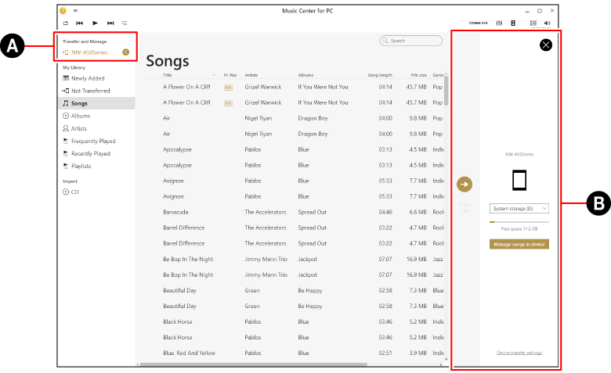Click Manage songs in device button
The height and width of the screenshot is (373, 611).
(x=519, y=244)
